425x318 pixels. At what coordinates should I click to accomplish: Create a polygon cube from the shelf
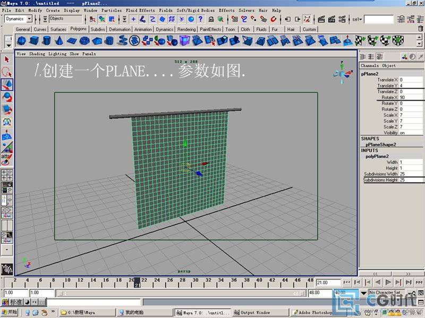pos(34,41)
